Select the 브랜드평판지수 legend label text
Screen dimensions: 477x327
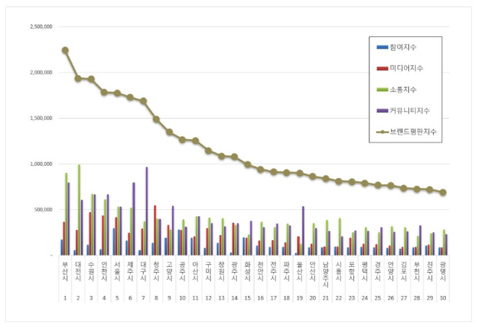(413, 132)
